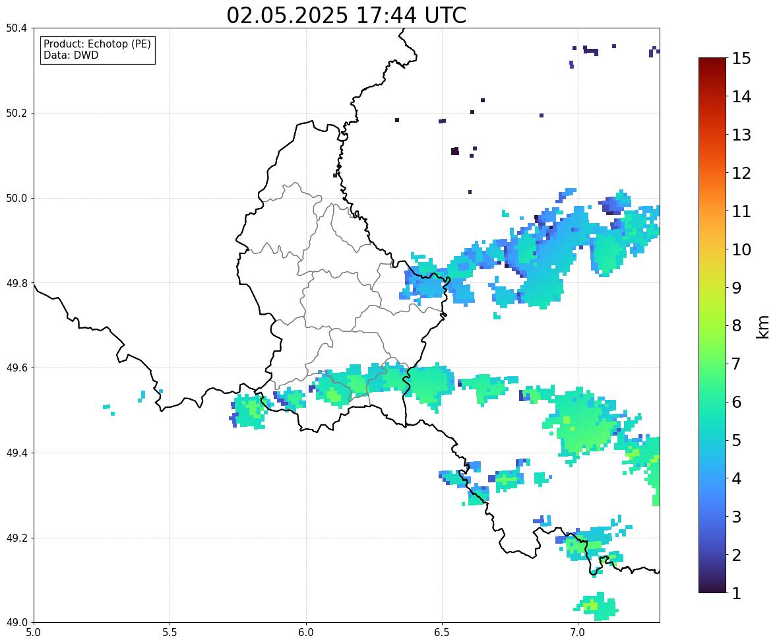Click the longitude axis label '6.0'
The image size is (777, 644).
point(306,633)
